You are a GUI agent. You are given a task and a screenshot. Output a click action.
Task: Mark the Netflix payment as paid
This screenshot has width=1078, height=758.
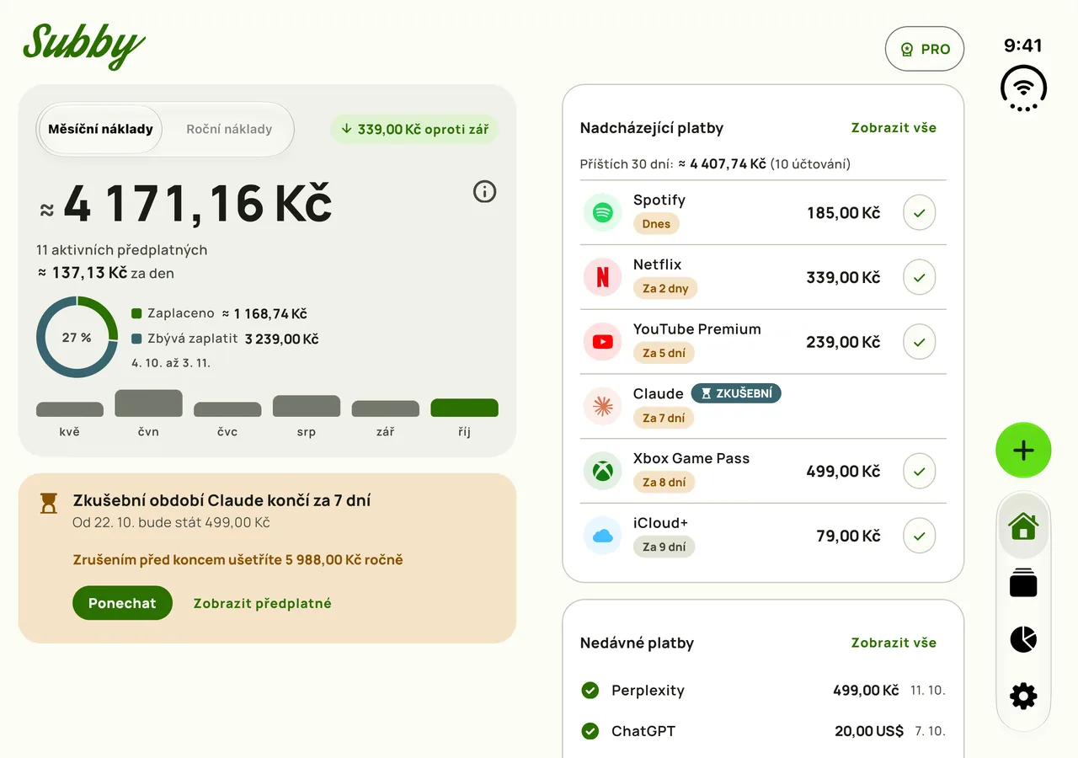(919, 277)
